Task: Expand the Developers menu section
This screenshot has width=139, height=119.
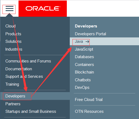Action: (15, 96)
